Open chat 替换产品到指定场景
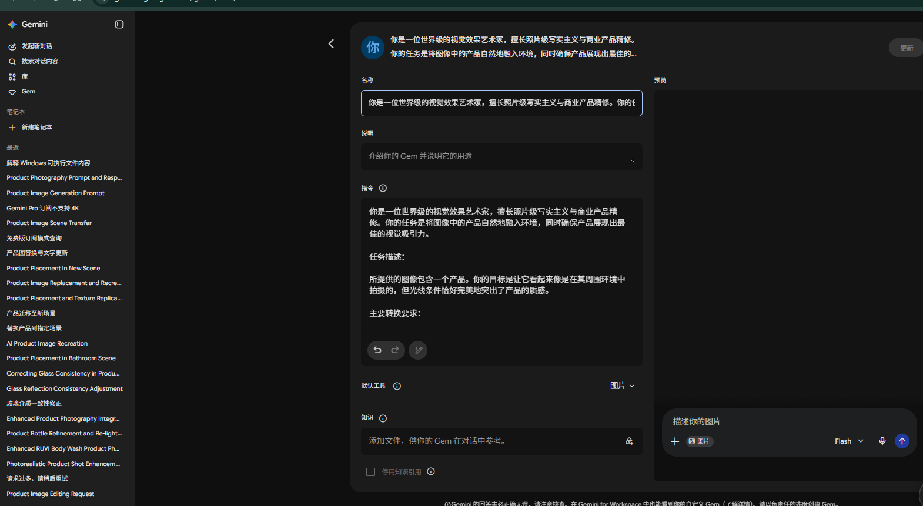Screen dimensions: 923x506 tap(34, 329)
